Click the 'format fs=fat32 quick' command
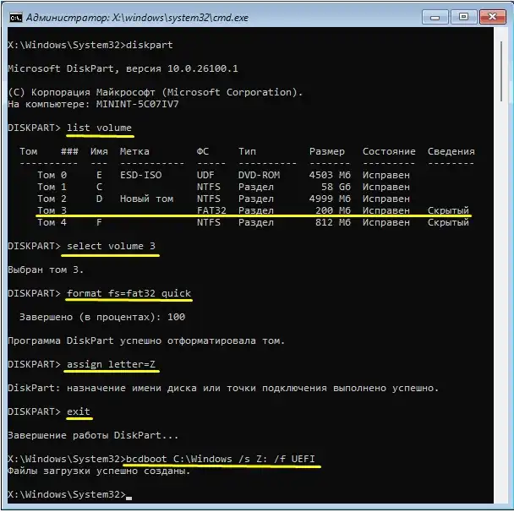514x512 pixels. [128, 293]
